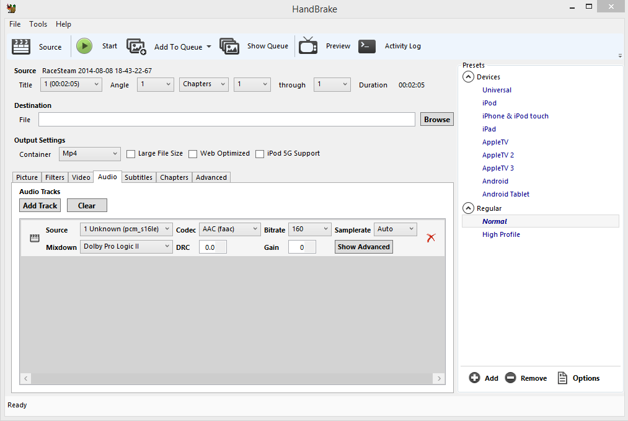Collapse the Devices preset group

468,76
